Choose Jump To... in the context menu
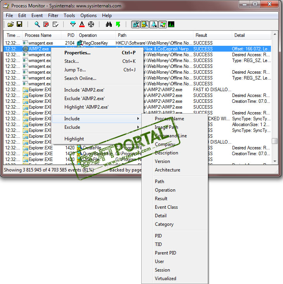Screen dimensions: 283x284 (x=97, y=70)
